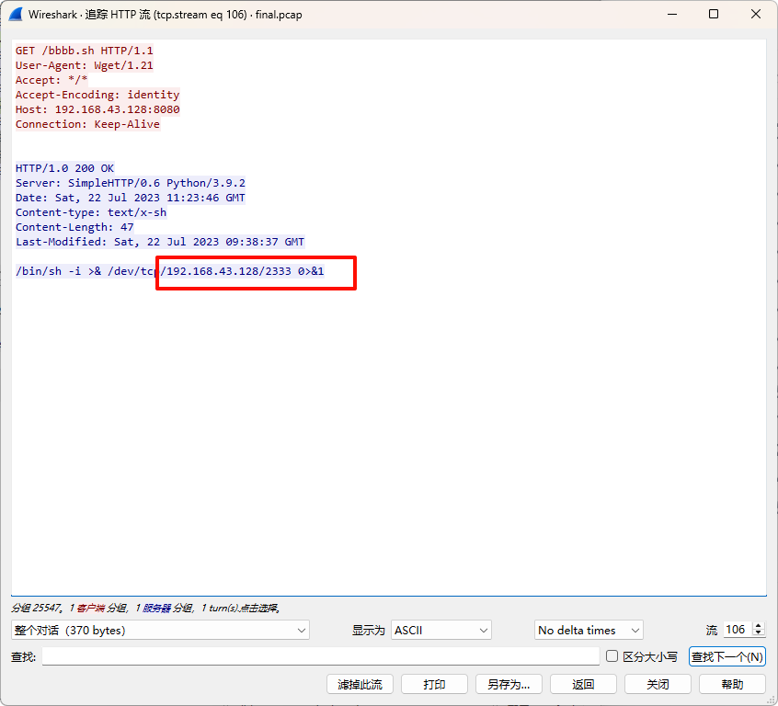Open the 整个对话 (370 bytes) dropdown
This screenshot has width=778, height=706.
(x=160, y=630)
